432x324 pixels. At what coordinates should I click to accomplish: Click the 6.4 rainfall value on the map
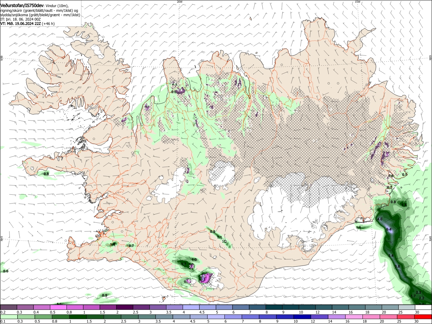pos(388,230)
